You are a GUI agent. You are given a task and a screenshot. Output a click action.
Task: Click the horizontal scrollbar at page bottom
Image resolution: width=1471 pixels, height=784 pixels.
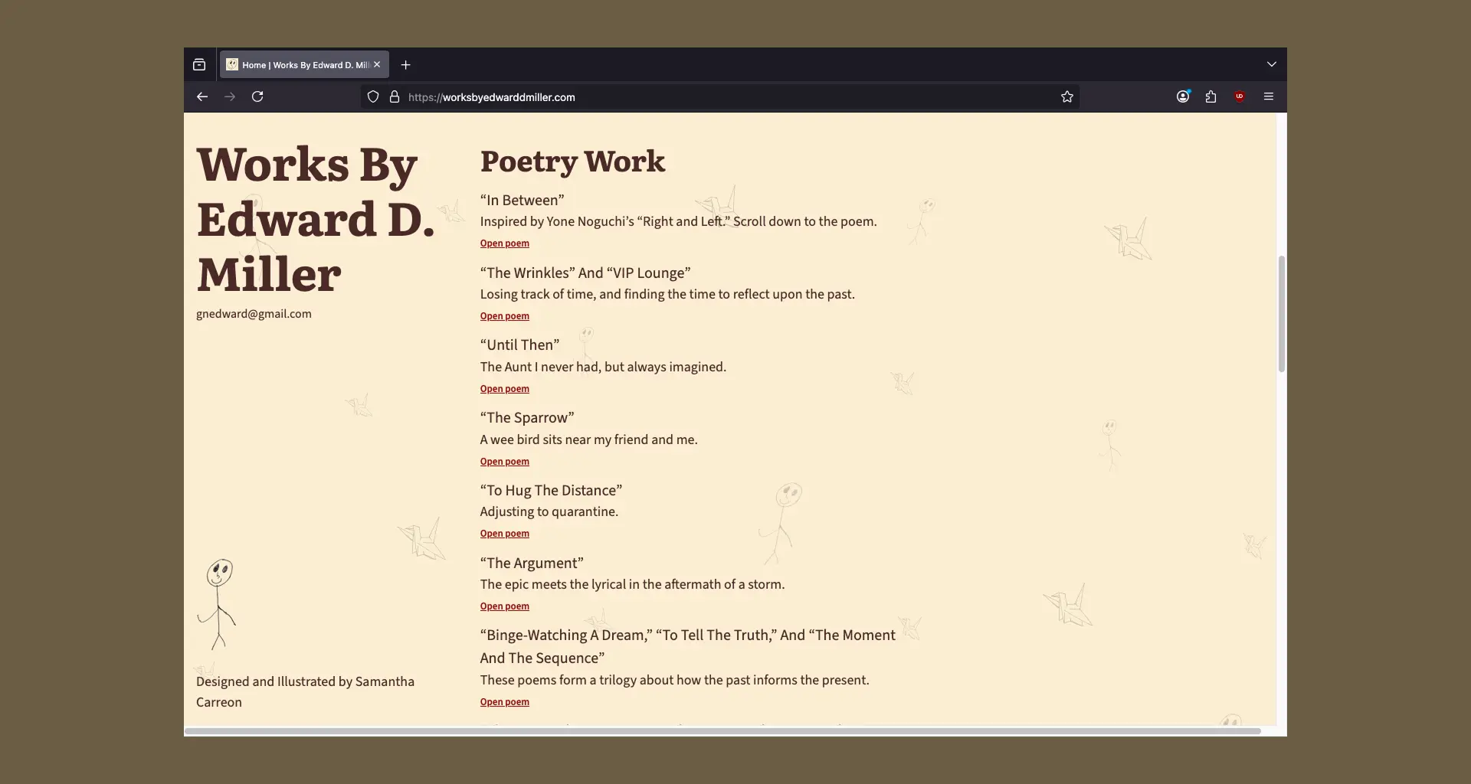point(722,731)
